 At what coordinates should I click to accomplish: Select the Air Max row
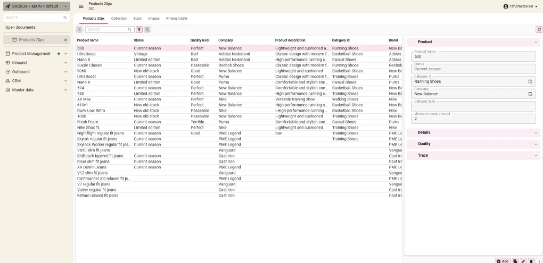click(x=238, y=99)
